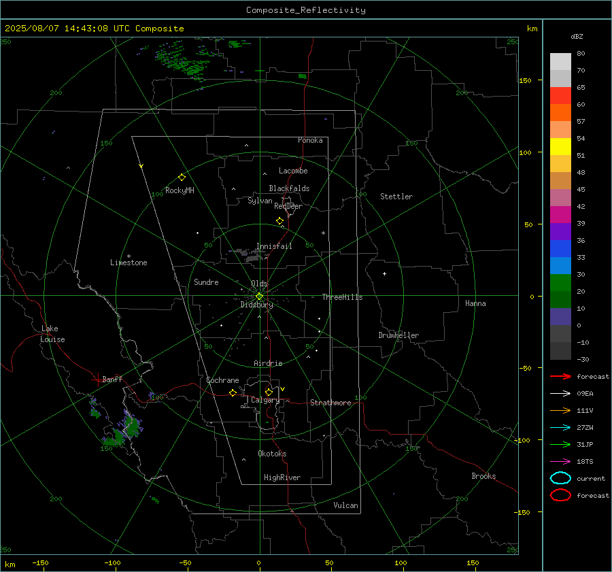
Task: Click the yellow diamond marker below RedDeer
Action: tap(279, 221)
